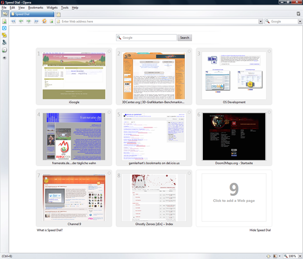Expand the 100% zoom level dropdown

pos(300,256)
